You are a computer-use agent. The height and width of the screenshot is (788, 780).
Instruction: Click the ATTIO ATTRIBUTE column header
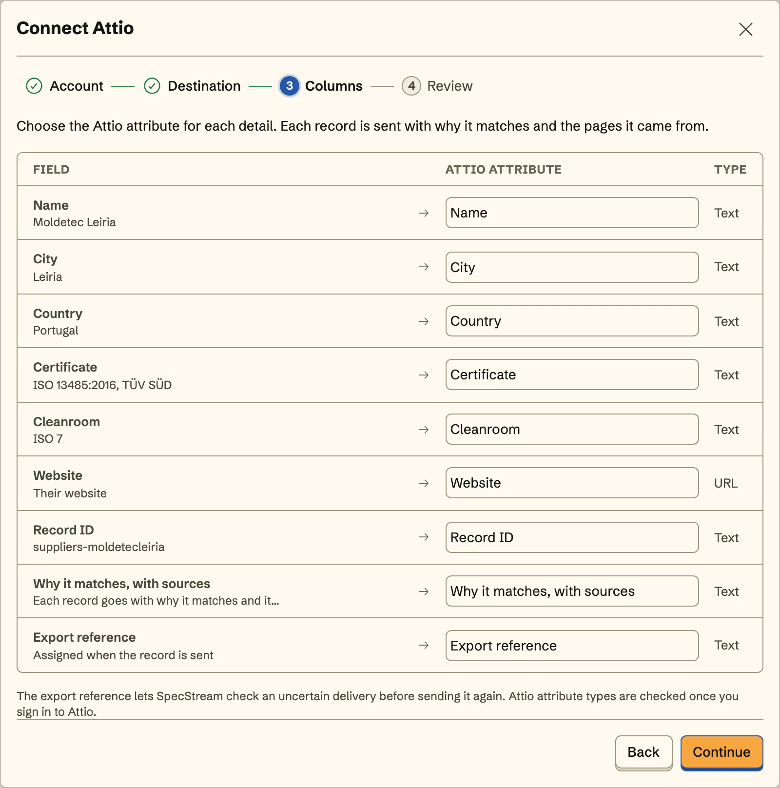[x=503, y=170]
